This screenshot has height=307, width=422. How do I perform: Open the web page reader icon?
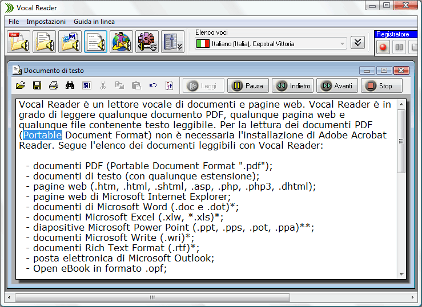121,42
